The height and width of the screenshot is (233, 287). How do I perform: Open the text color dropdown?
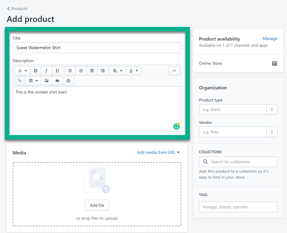(x=133, y=71)
